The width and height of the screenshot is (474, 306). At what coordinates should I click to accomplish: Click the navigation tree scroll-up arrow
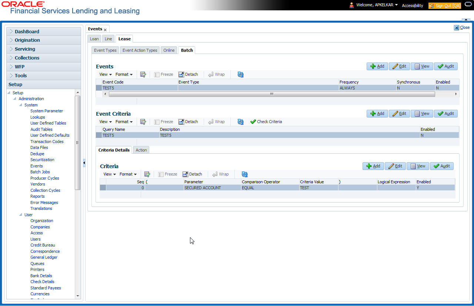(78, 92)
